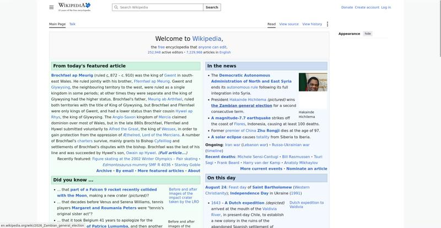Open the English language link
This screenshot has width=441, height=228.
point(225,52)
